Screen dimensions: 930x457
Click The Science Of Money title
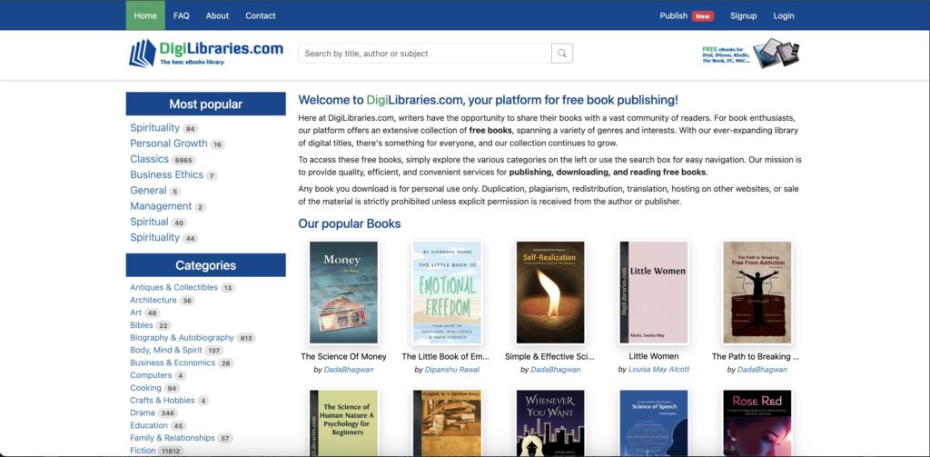(343, 357)
